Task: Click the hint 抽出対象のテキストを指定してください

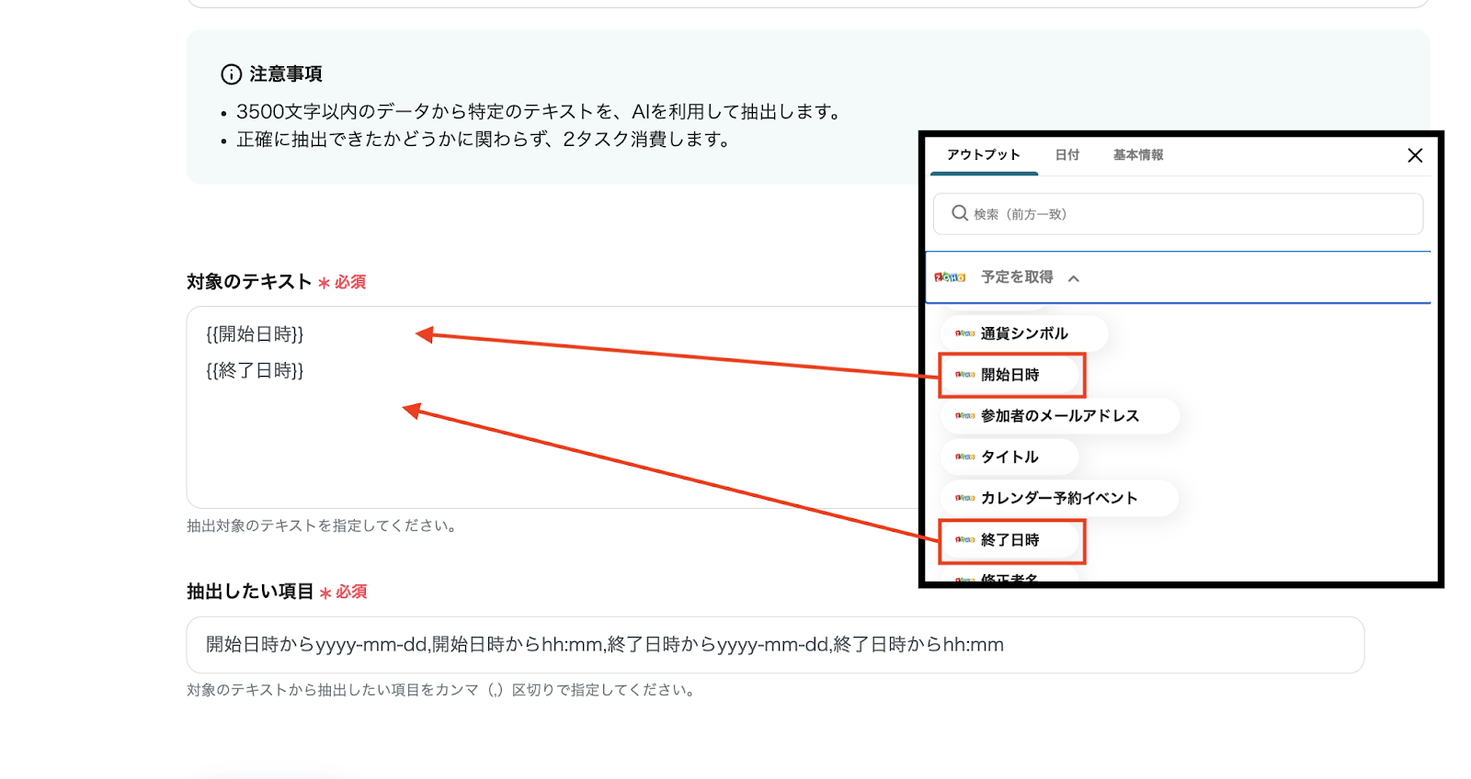Action: coord(322,526)
